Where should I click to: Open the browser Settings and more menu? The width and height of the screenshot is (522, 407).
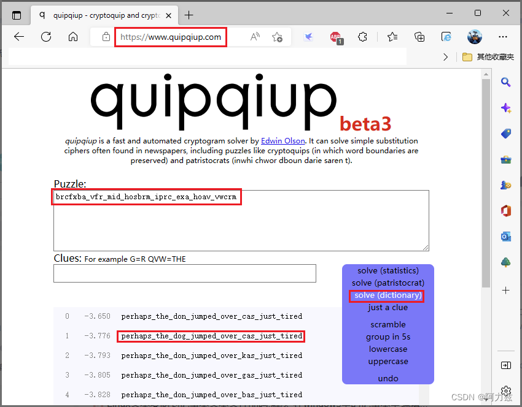coord(503,37)
